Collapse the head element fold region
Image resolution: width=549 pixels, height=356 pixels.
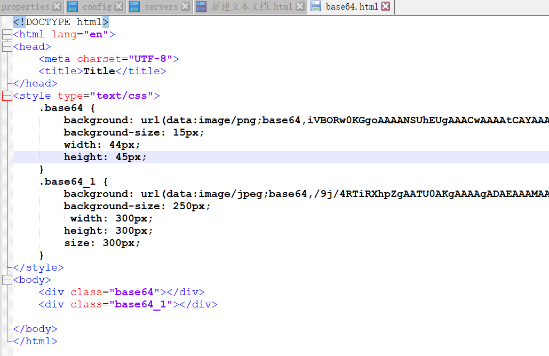(x=6, y=46)
